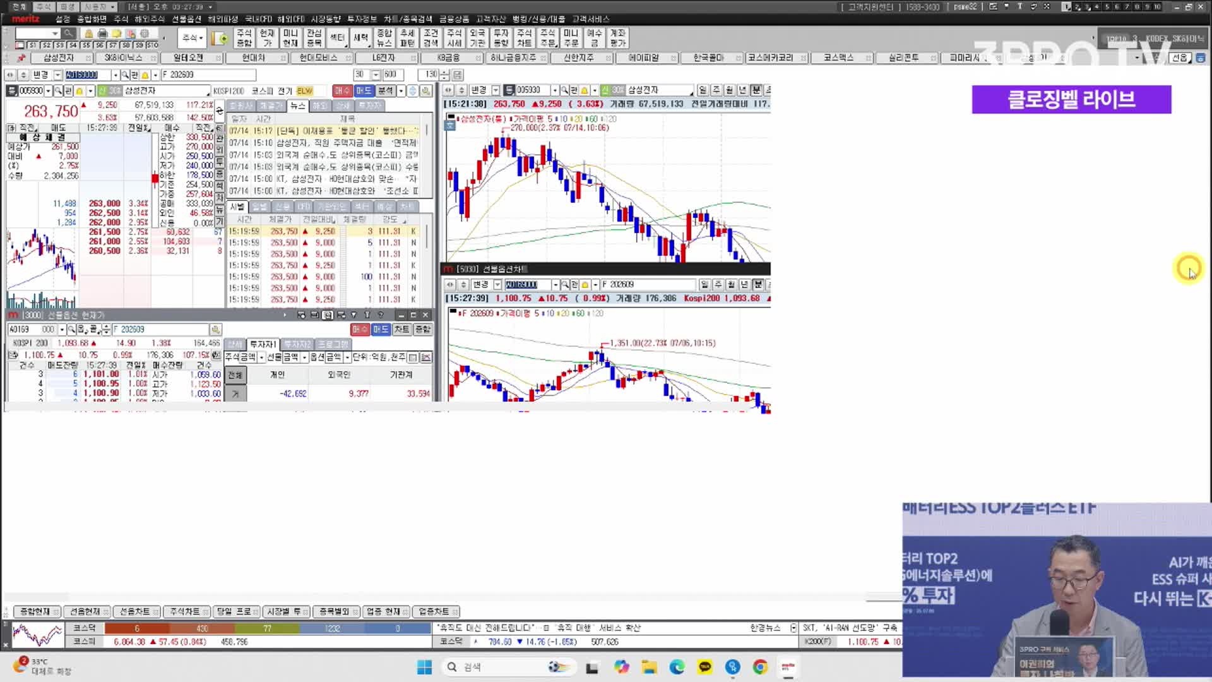
Task: Click 분석 button in Samsung price window
Action: tap(385, 91)
